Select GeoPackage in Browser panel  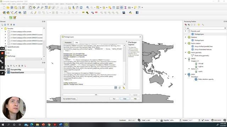click(11, 56)
